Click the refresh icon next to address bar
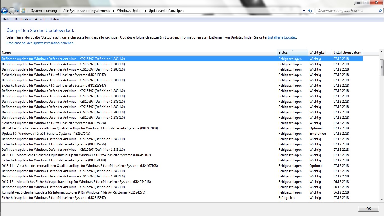Viewport: 384px width, 216px height. coord(310,11)
